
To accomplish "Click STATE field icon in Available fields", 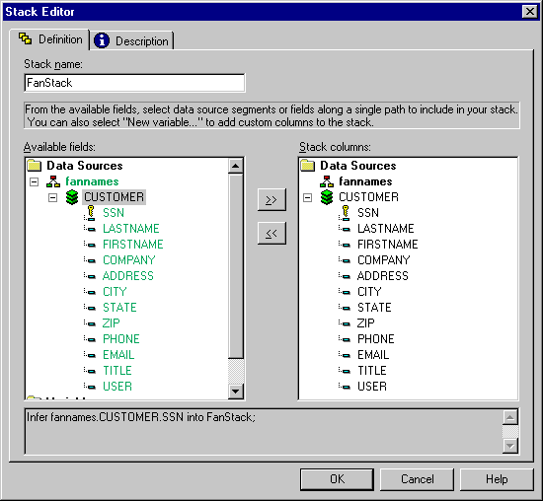I will [90, 308].
